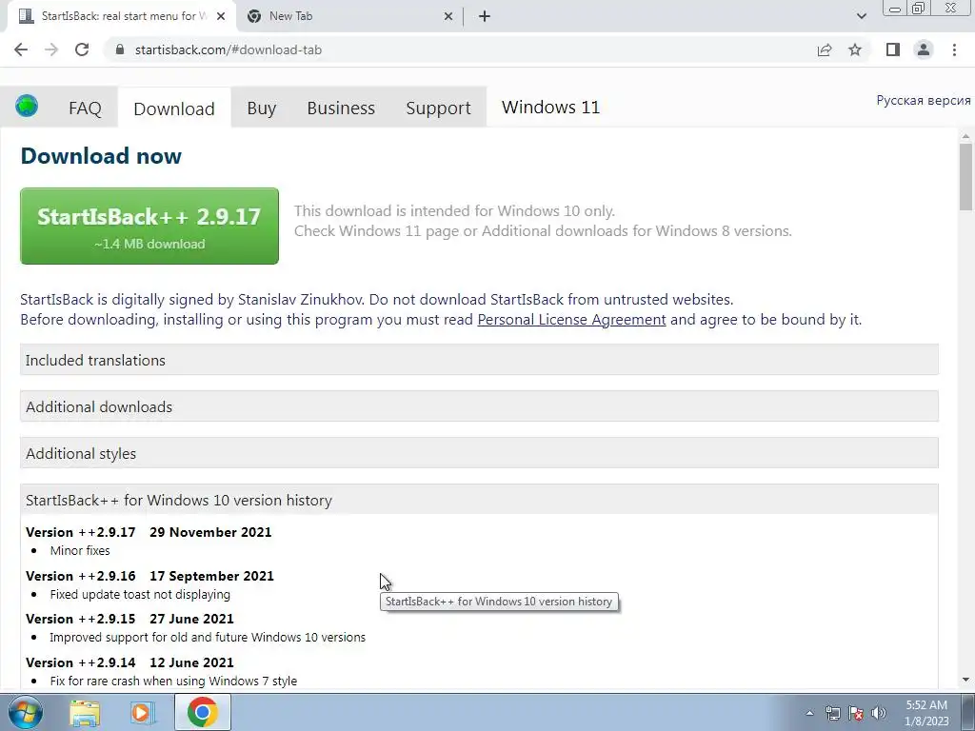Open the tab search chevron
Screen dimensions: 975x731
(861, 16)
